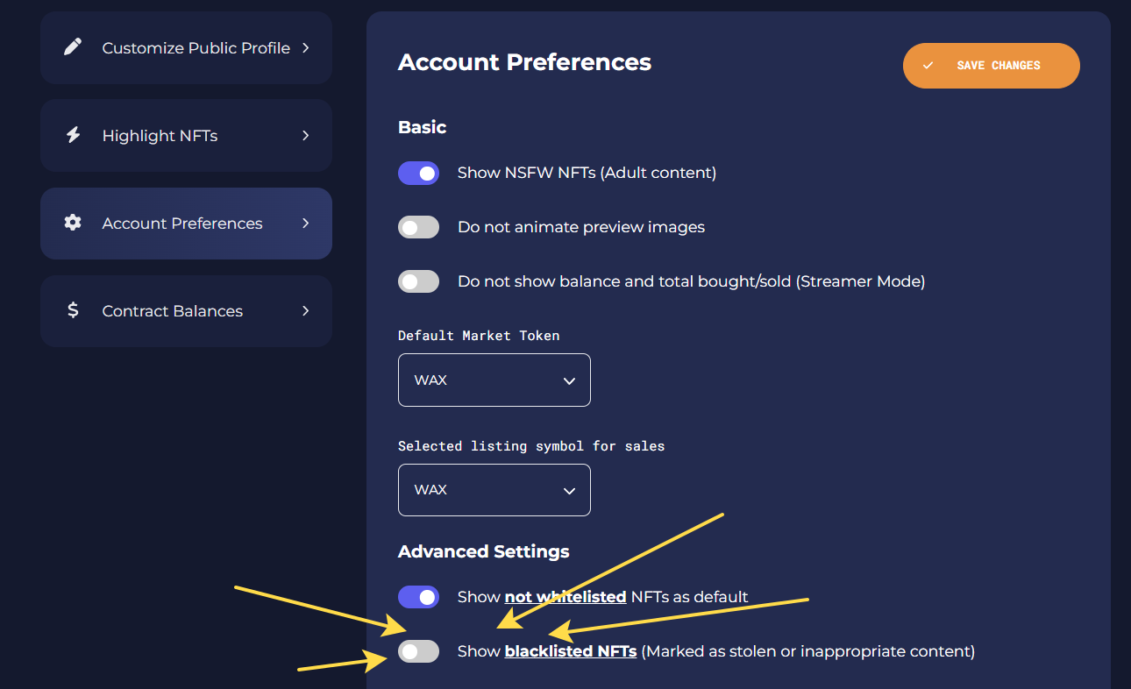Open Highlight NFTs menu item
Viewport: 1131px width, 689px height.
pyautogui.click(x=186, y=136)
